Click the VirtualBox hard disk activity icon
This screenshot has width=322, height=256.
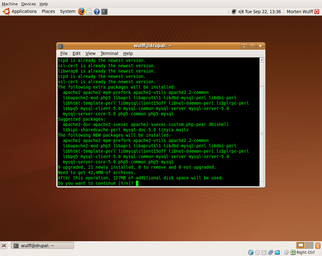click(x=251, y=252)
